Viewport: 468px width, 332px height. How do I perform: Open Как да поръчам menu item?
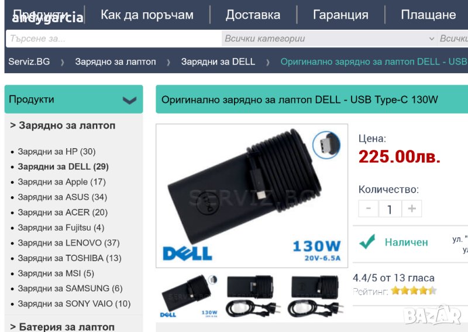coord(147,15)
